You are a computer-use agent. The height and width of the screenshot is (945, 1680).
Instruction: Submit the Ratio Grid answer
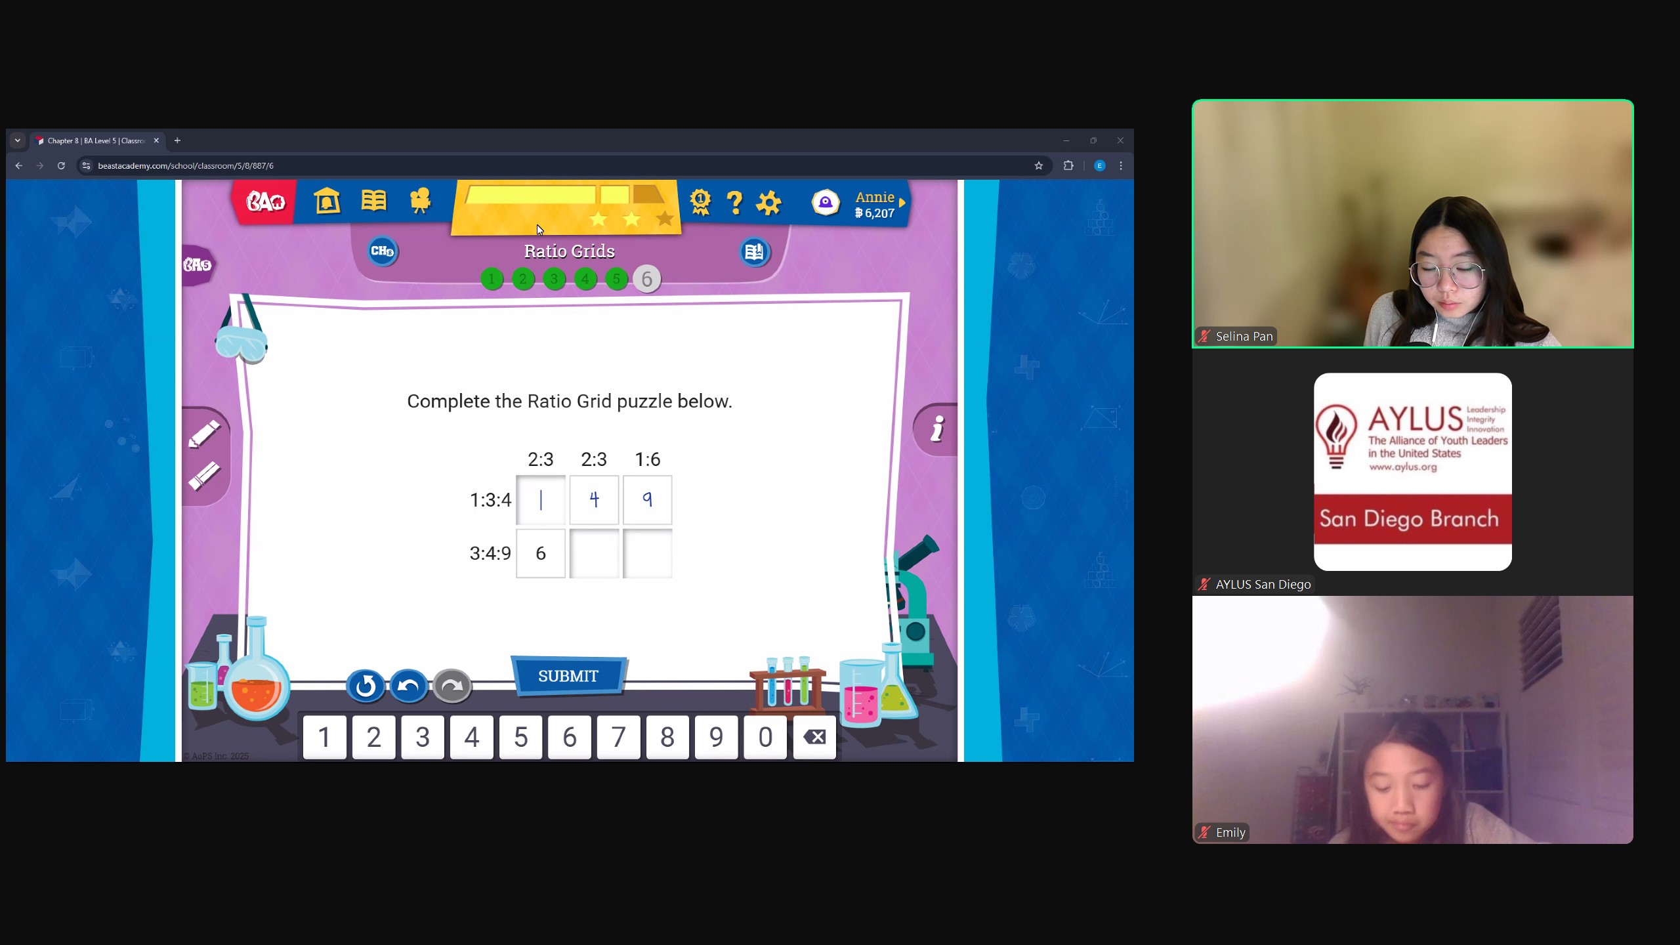point(568,676)
